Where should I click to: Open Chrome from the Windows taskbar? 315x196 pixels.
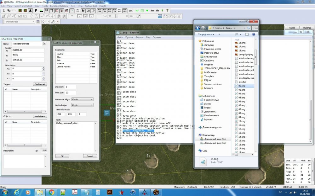51,192
